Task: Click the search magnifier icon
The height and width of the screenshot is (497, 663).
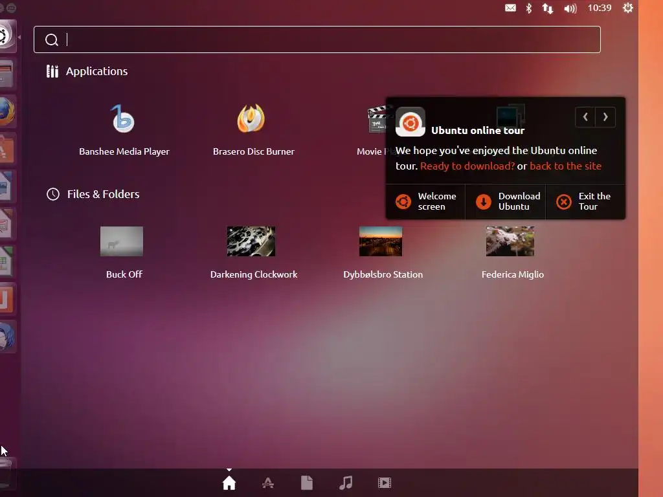Action: [52, 39]
